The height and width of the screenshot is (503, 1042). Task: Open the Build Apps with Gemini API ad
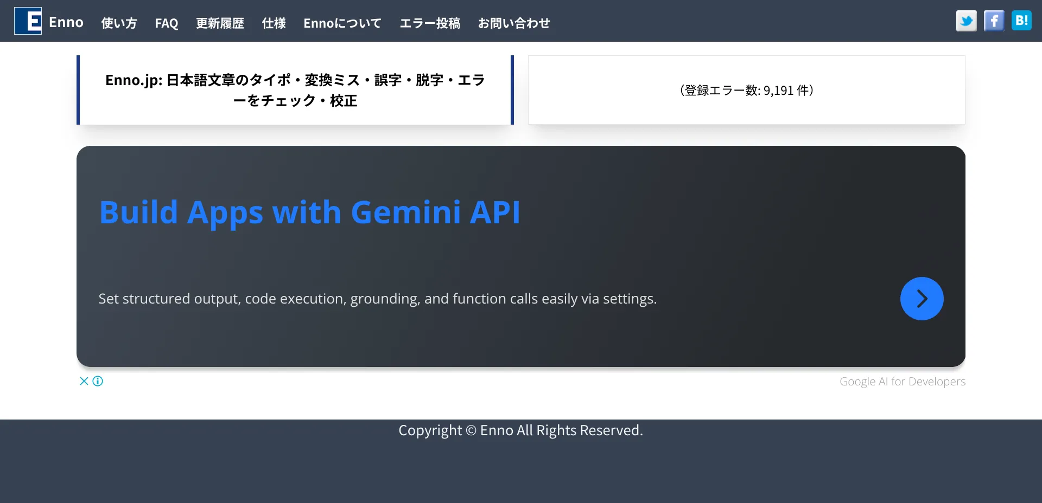pos(309,212)
